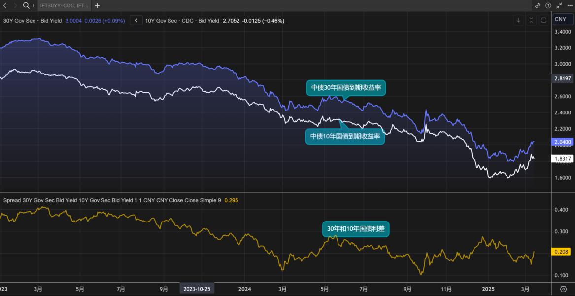Select the IFT30YY=CDC chart tab
This screenshot has height=296, width=575.
pos(64,5)
